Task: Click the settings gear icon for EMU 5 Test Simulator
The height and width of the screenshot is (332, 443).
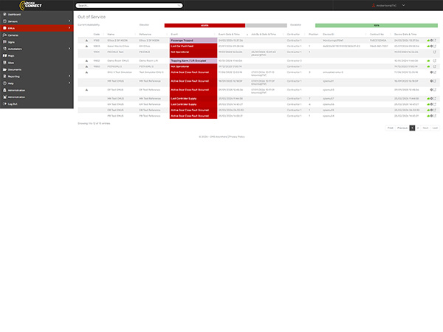Action: (431, 72)
